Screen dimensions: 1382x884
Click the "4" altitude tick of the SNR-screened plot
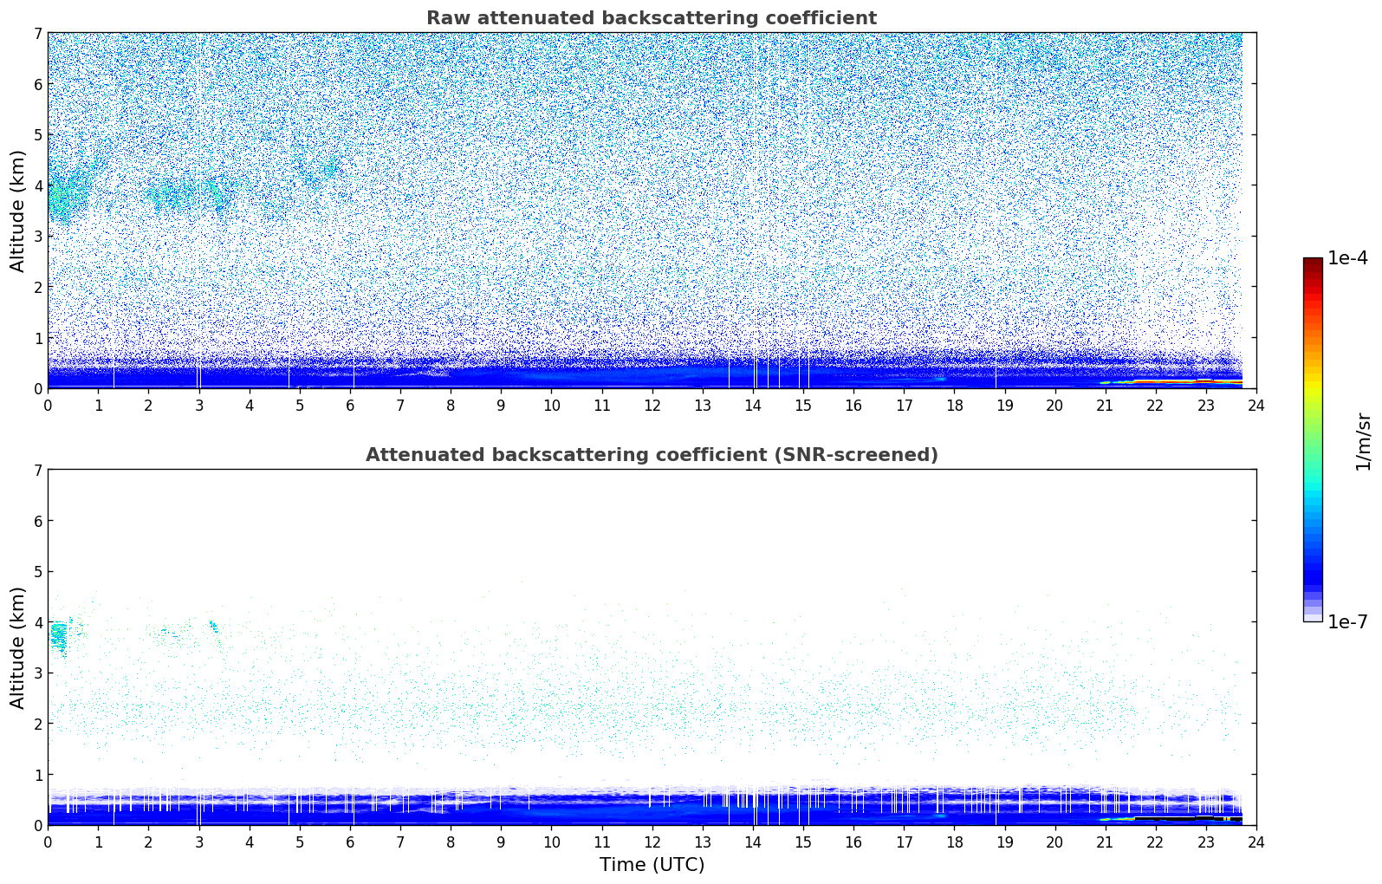pyautogui.click(x=37, y=622)
